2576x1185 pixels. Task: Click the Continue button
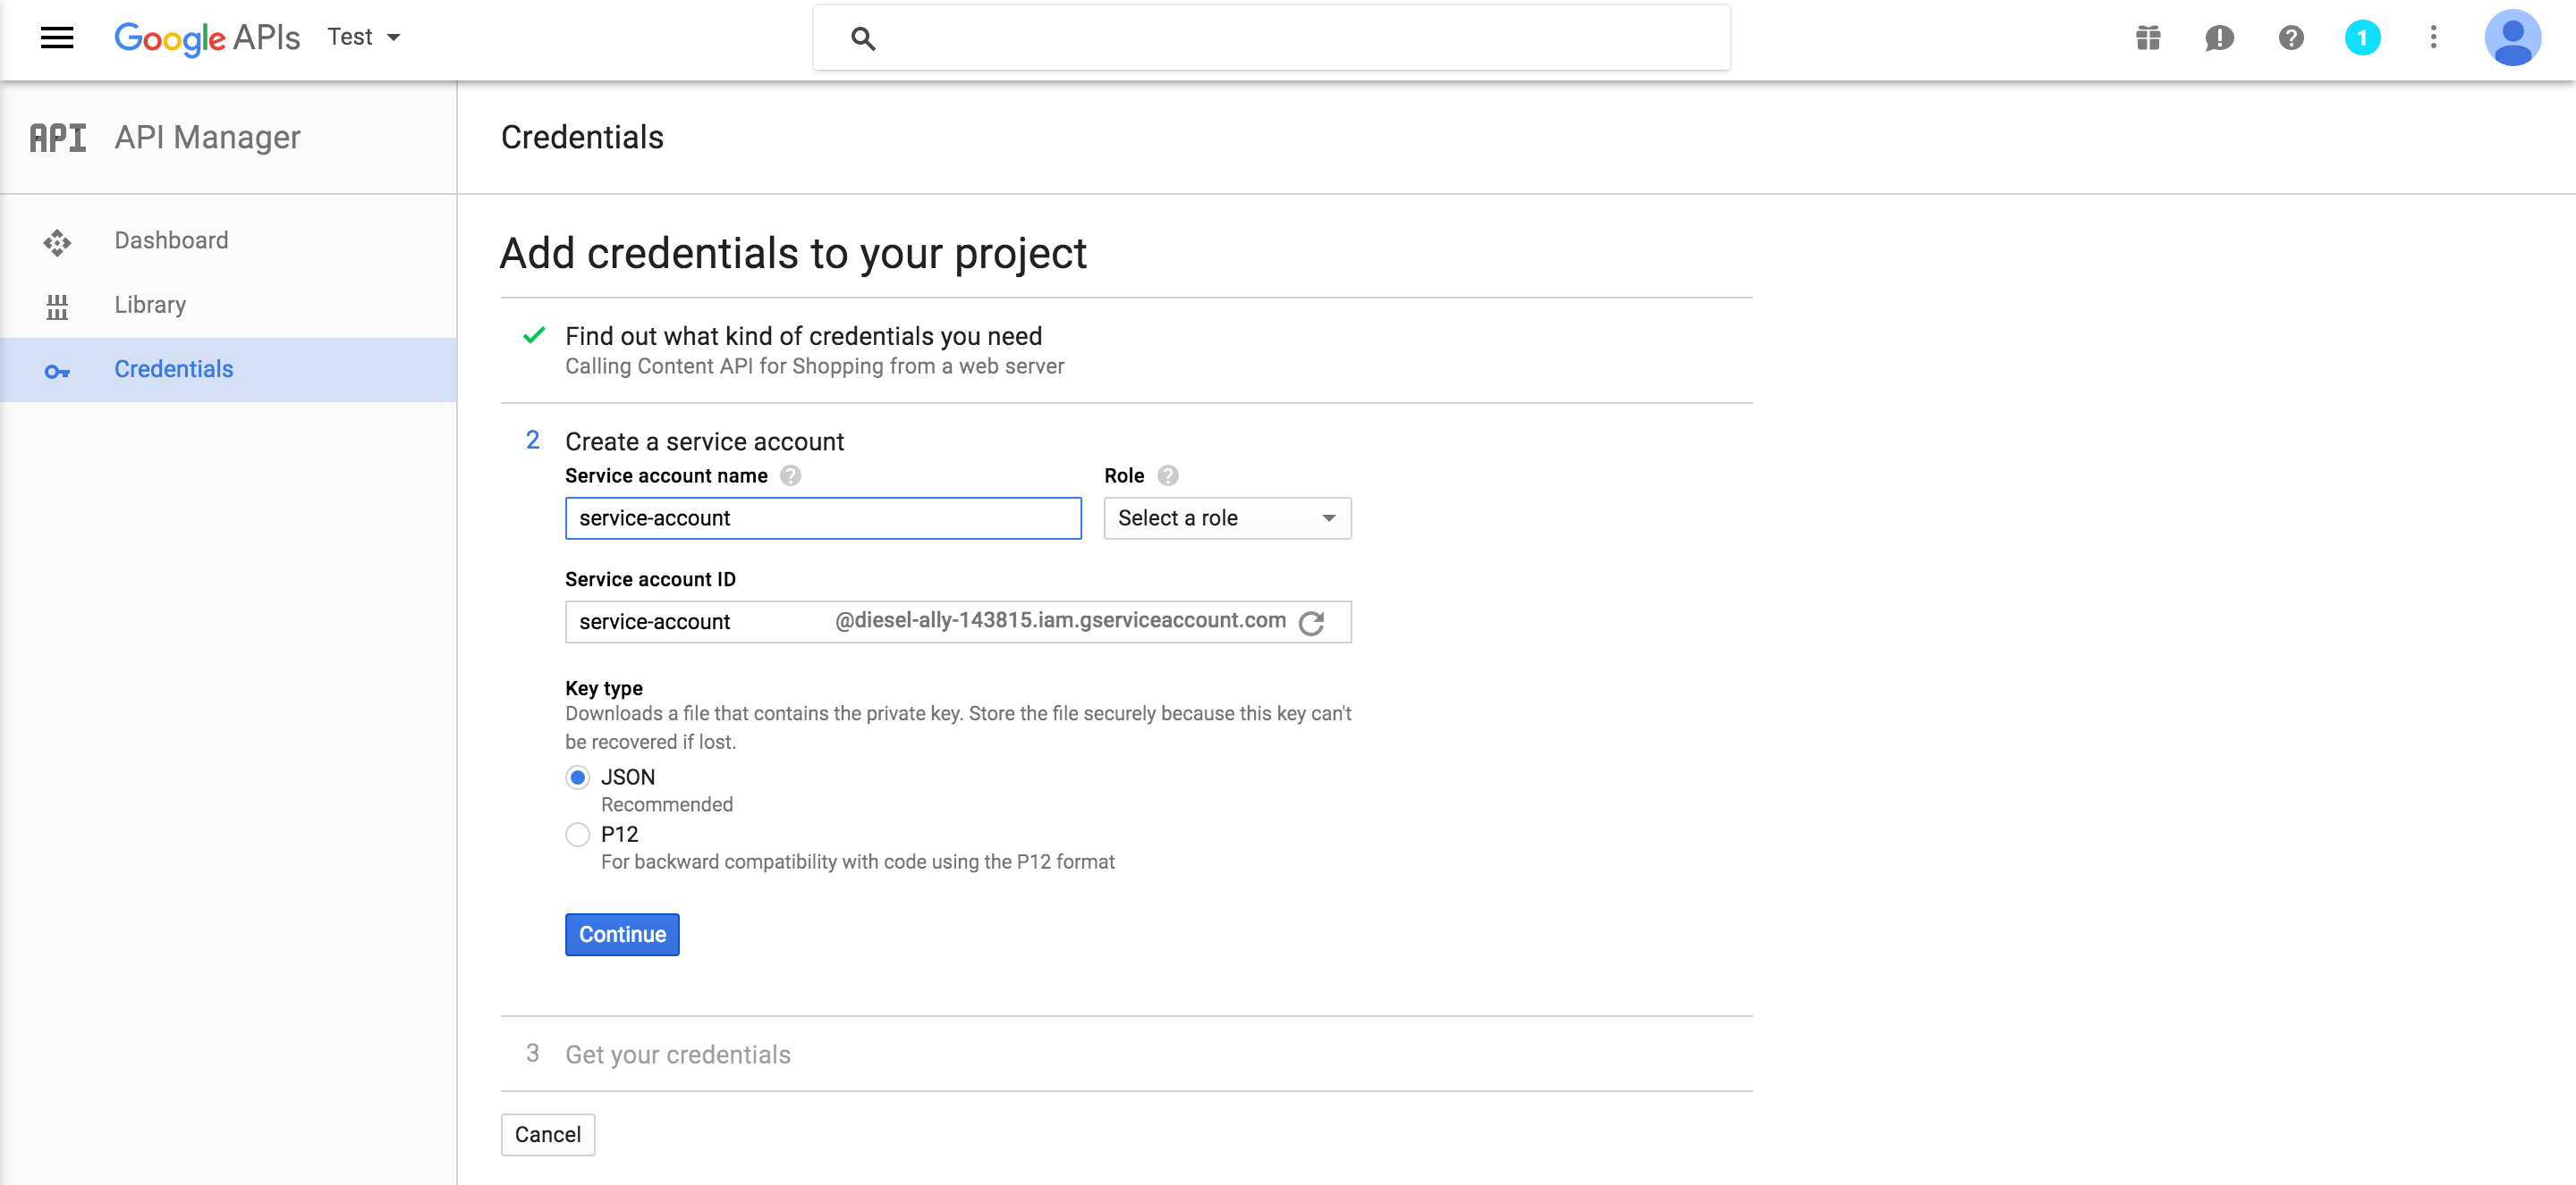[x=623, y=934]
